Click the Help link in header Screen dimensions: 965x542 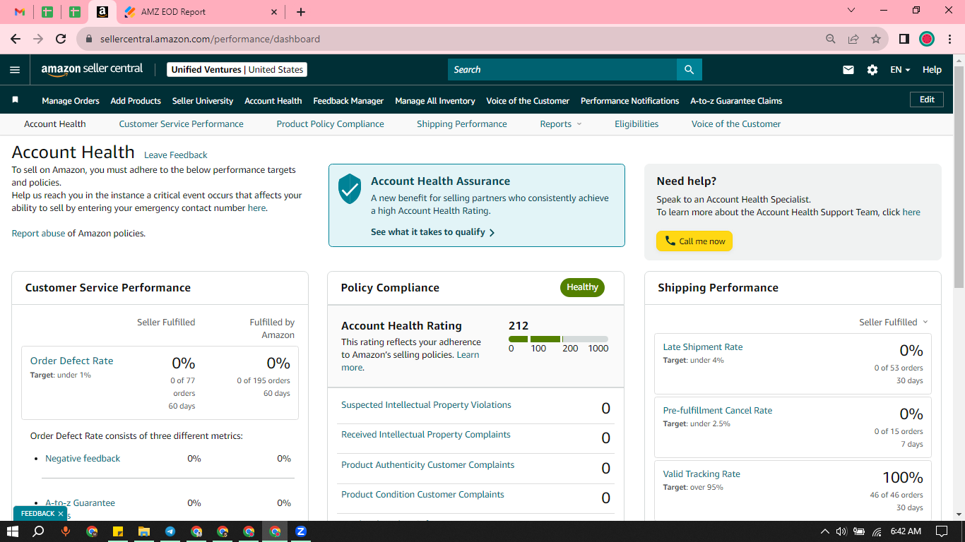click(x=932, y=70)
